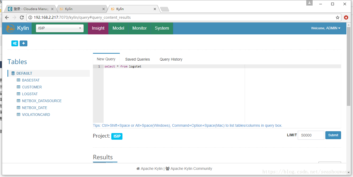Open the Model menu

118,28
